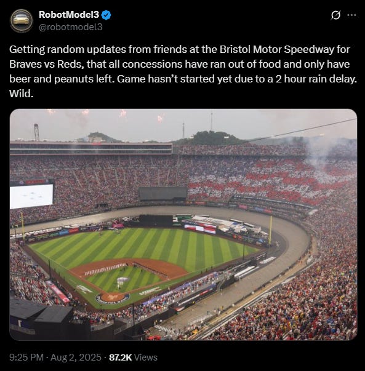Screen dimensions: 365x371
Task: Click the blue verified checkmark badge
Action: pyautogui.click(x=106, y=15)
